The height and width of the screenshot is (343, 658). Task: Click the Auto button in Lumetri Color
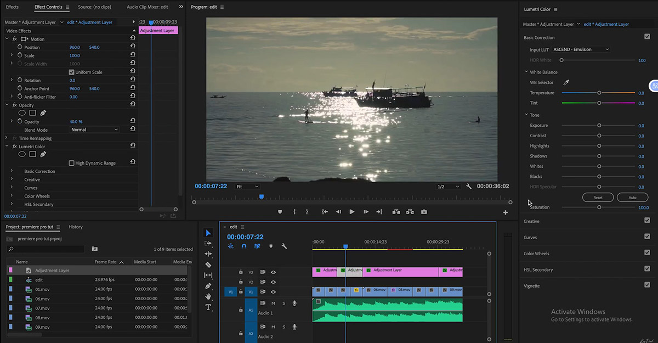(632, 197)
